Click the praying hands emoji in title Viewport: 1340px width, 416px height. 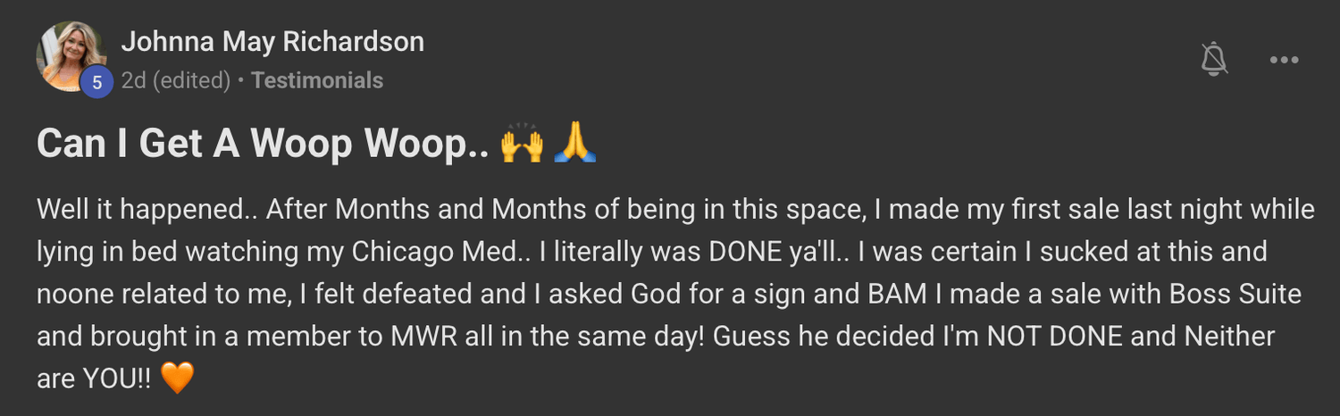(574, 145)
